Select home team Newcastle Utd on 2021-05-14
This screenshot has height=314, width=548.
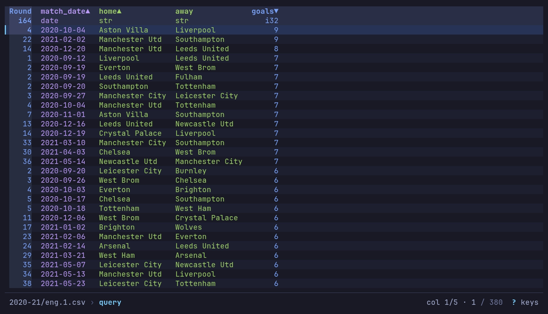tap(128, 161)
